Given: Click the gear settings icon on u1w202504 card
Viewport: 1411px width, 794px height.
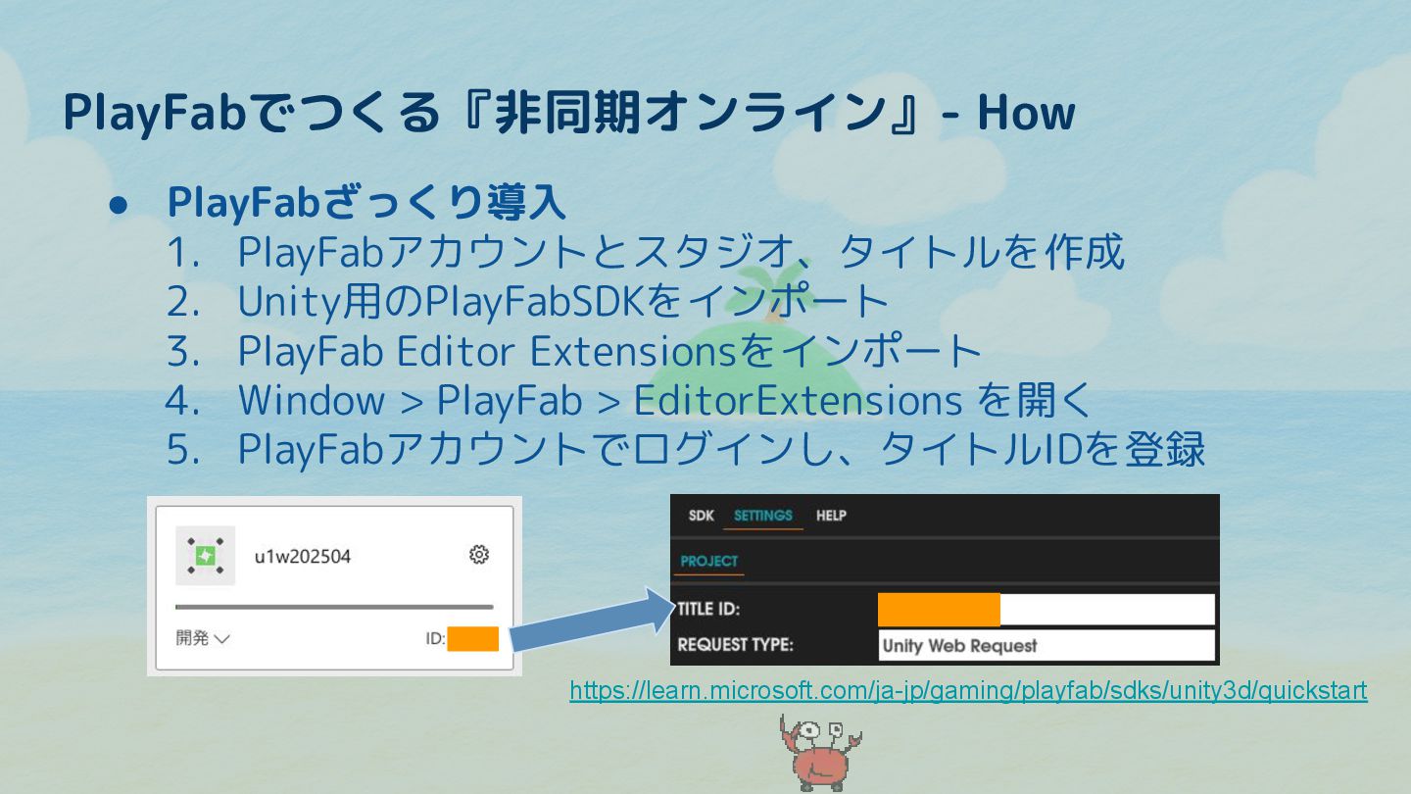Looking at the screenshot, I should 479,555.
